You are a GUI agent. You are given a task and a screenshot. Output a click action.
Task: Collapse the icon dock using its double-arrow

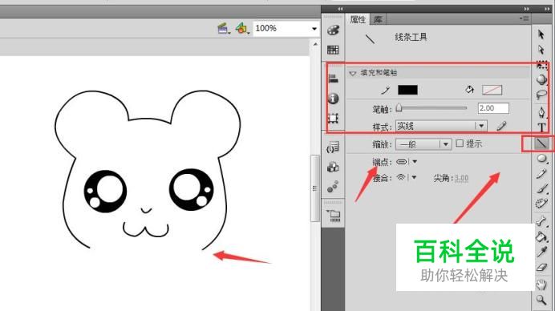[340, 9]
